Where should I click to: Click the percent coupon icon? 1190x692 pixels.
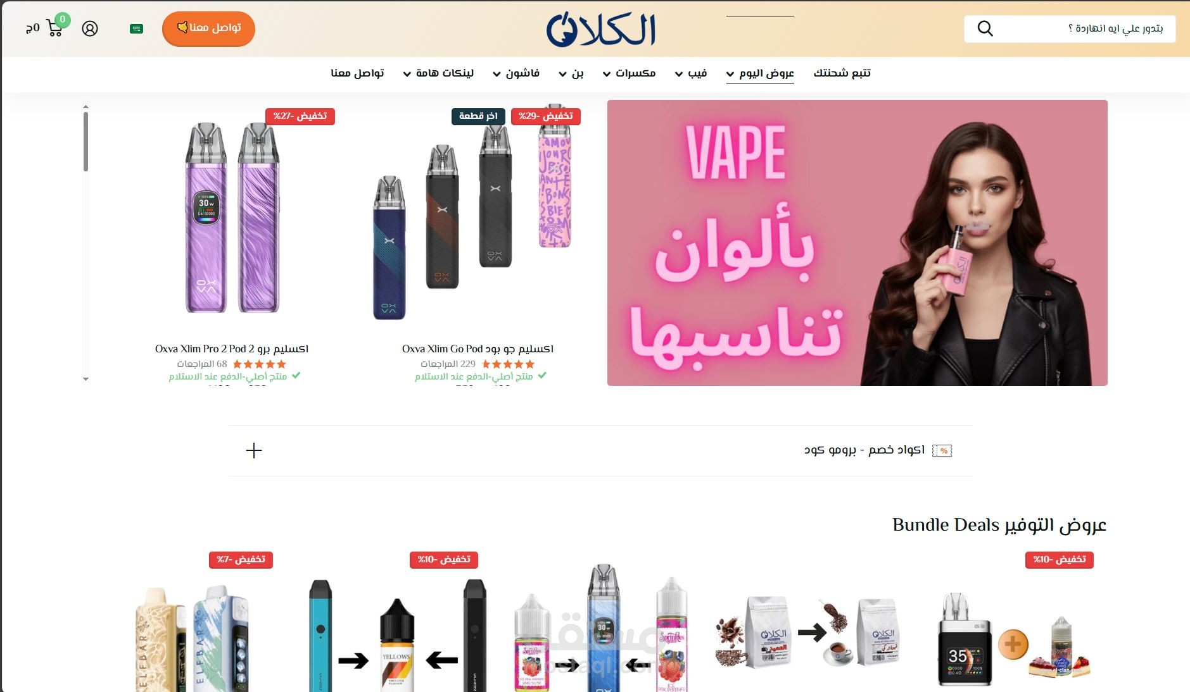[x=942, y=450]
